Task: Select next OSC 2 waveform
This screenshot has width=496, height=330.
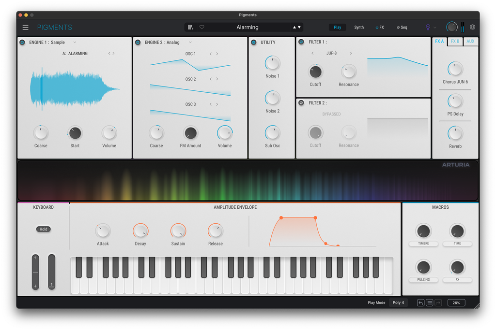Action: click(x=217, y=79)
